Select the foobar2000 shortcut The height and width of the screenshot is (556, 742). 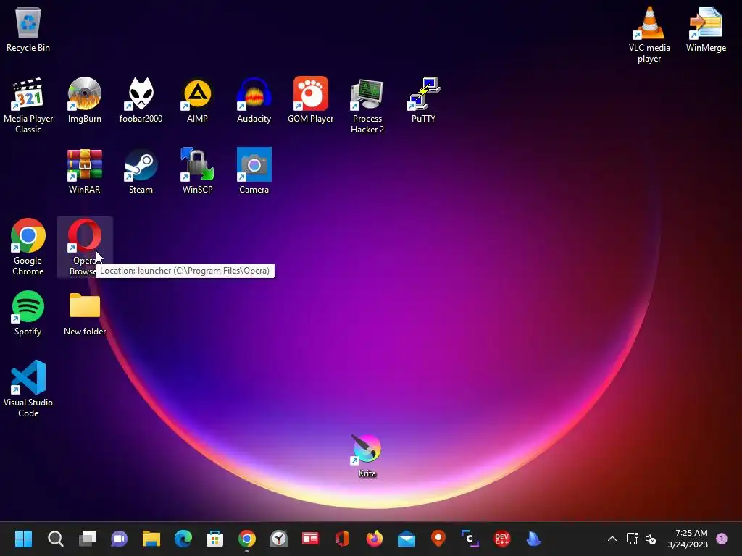coord(141,100)
